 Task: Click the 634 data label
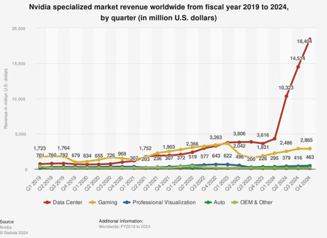87,155
